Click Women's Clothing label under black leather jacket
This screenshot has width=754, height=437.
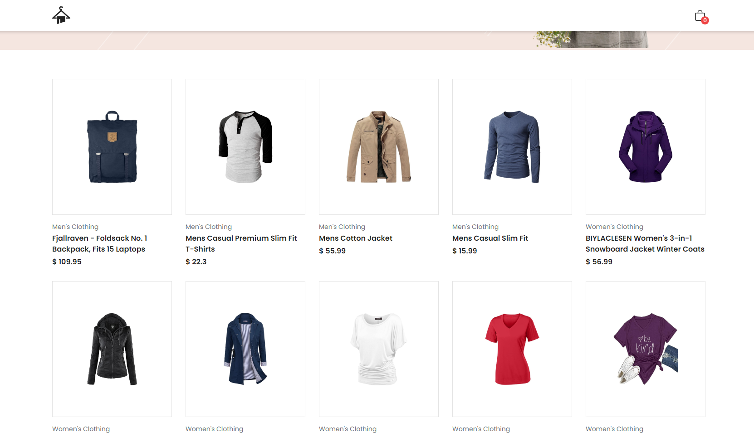pos(81,429)
